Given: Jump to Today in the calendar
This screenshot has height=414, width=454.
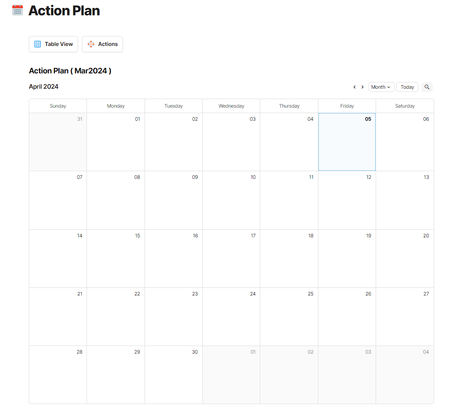Looking at the screenshot, I should pos(407,87).
